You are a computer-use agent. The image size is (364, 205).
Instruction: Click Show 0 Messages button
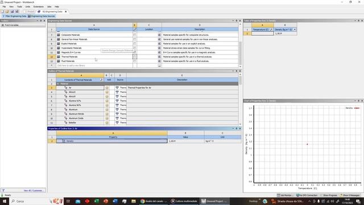coord(350,195)
